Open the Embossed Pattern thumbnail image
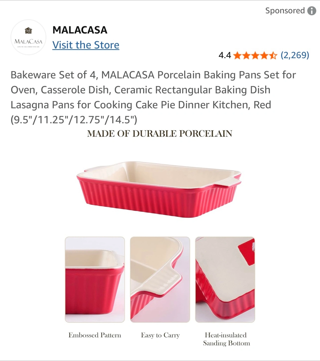The height and width of the screenshot is (361, 320). (x=95, y=280)
